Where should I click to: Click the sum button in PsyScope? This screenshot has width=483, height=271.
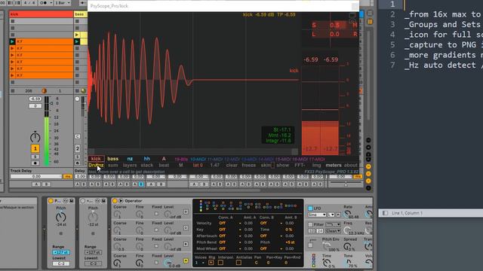pyautogui.click(x=112, y=166)
